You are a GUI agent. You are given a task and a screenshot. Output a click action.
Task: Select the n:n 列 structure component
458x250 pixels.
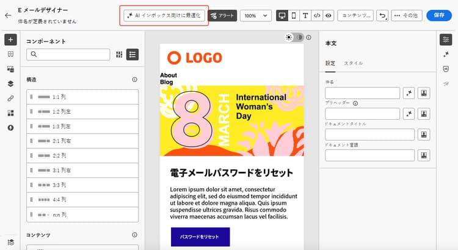(82, 215)
